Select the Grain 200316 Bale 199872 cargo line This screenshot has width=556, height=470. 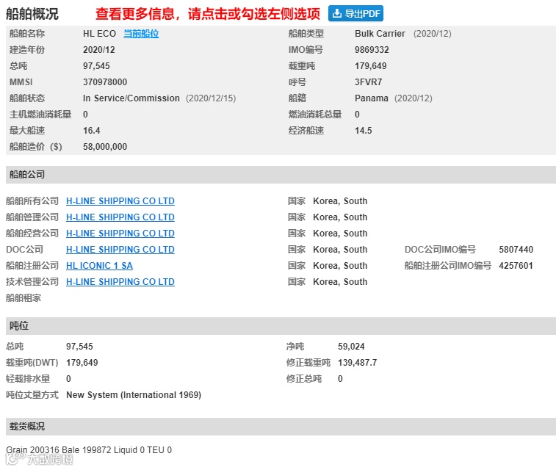(x=89, y=449)
